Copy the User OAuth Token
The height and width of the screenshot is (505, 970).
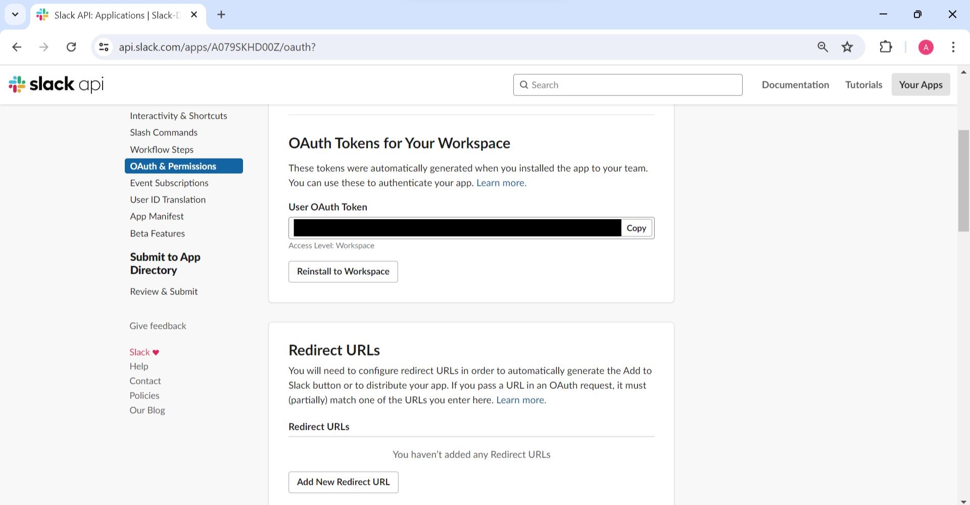636,228
